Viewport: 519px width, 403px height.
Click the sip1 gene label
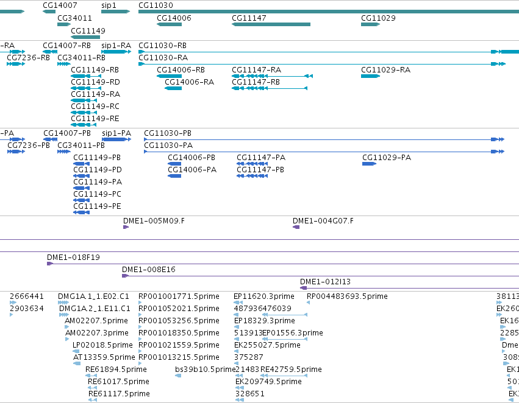109,5
